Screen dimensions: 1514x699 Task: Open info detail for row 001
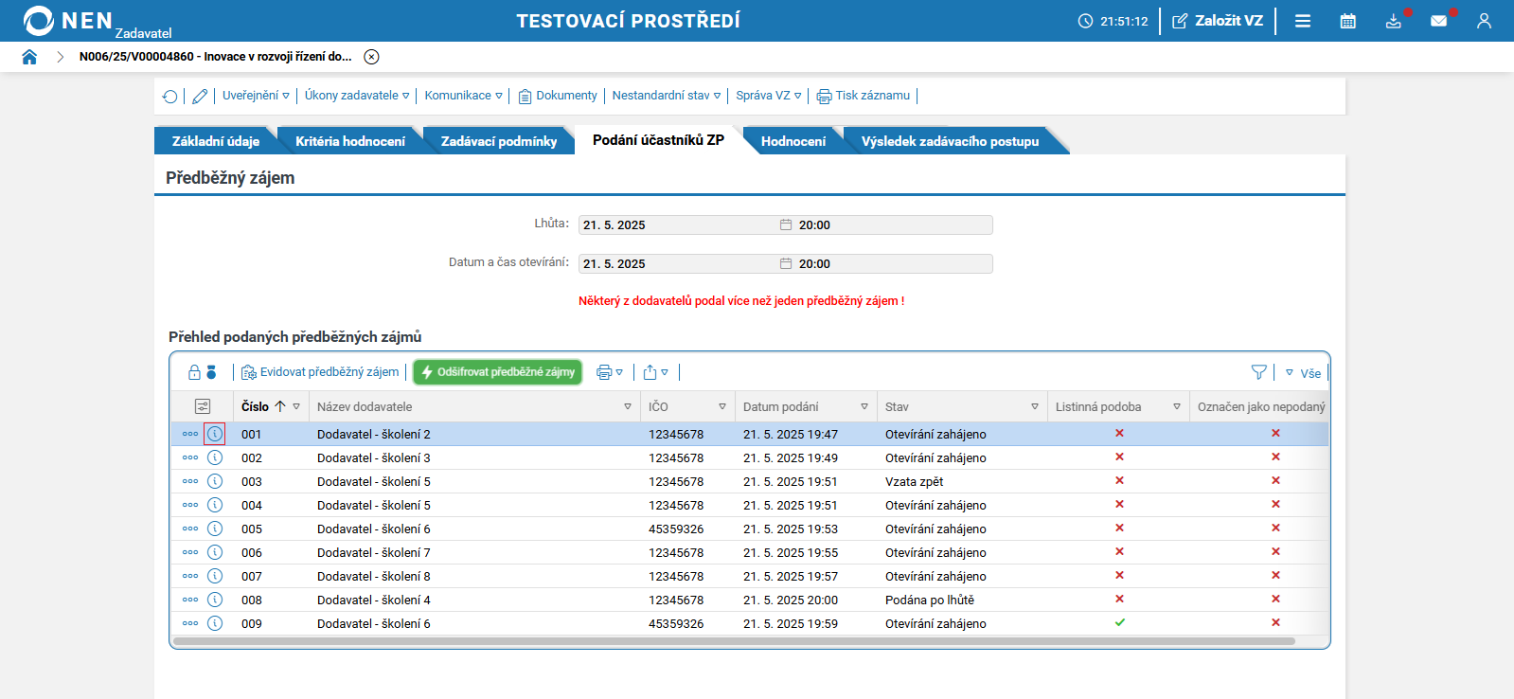point(215,434)
